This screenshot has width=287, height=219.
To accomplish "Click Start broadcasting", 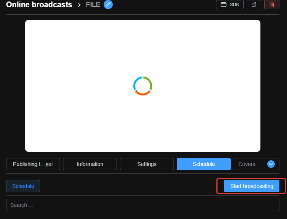I will [251, 186].
